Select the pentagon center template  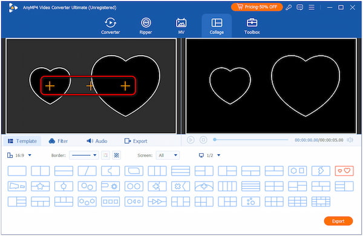coord(64,186)
